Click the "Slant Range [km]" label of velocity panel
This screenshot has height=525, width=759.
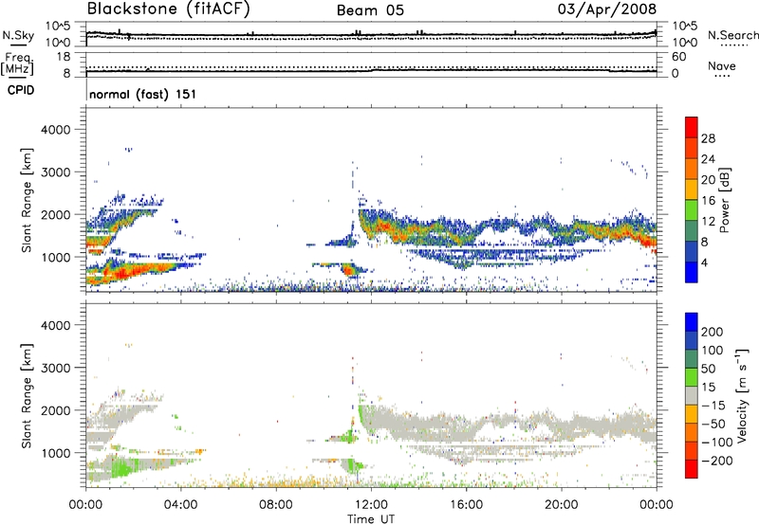[x=27, y=396]
